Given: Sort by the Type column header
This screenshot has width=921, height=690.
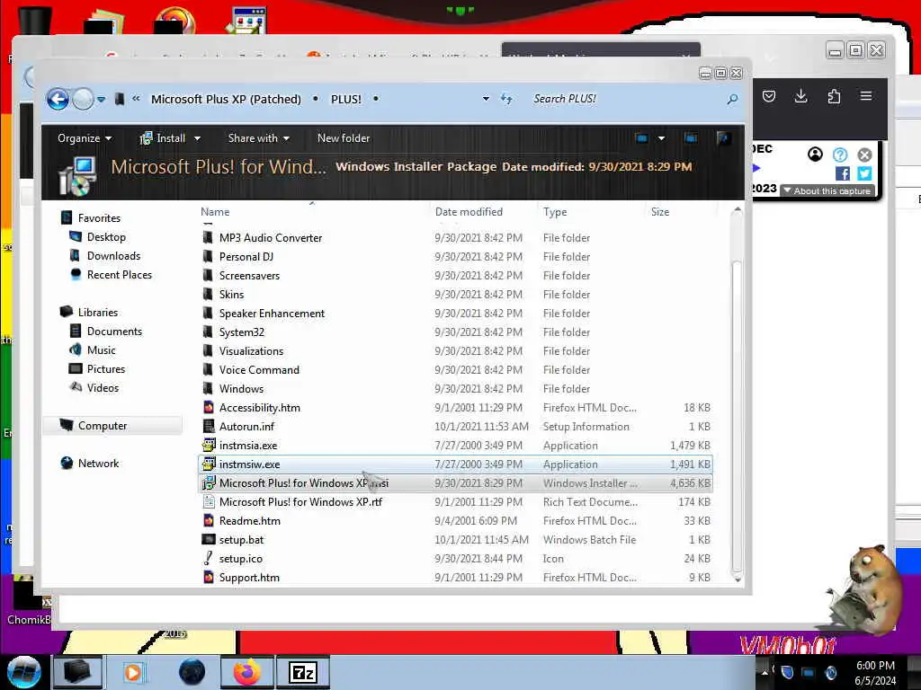Looking at the screenshot, I should click(x=555, y=212).
